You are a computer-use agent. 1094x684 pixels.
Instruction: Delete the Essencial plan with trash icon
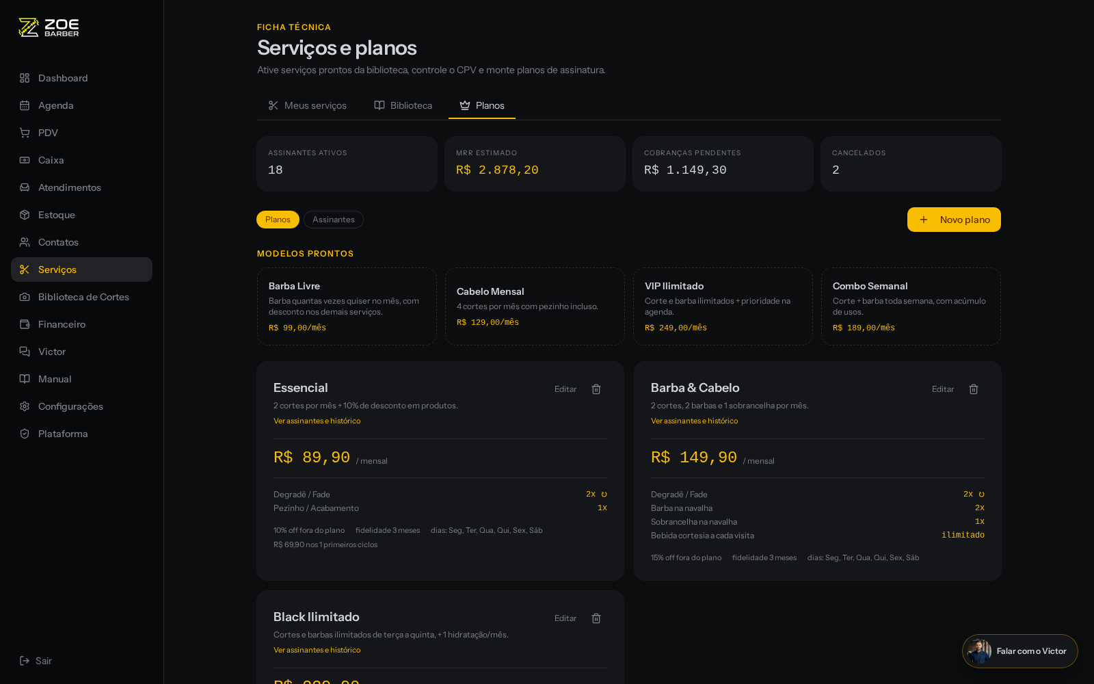[596, 389]
